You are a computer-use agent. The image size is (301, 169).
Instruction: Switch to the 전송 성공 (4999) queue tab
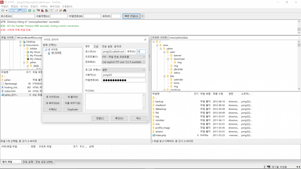point(44,162)
